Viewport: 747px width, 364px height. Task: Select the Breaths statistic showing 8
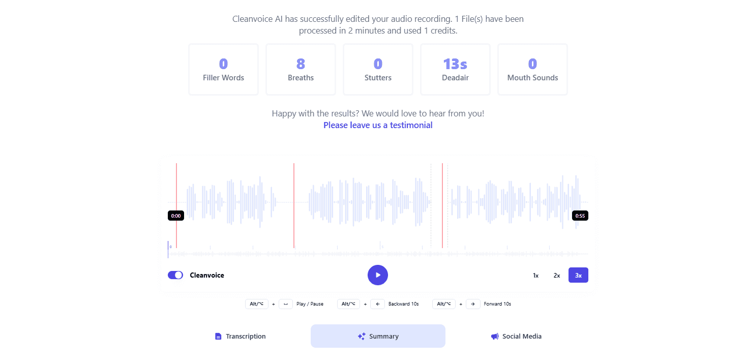pyautogui.click(x=301, y=69)
